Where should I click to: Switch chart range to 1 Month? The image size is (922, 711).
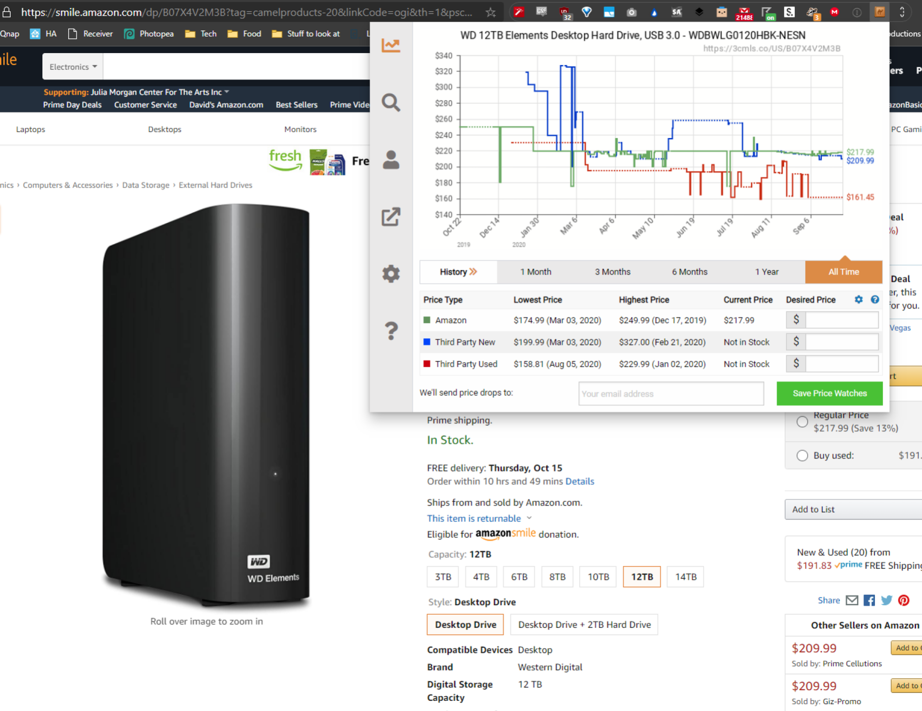pos(536,272)
